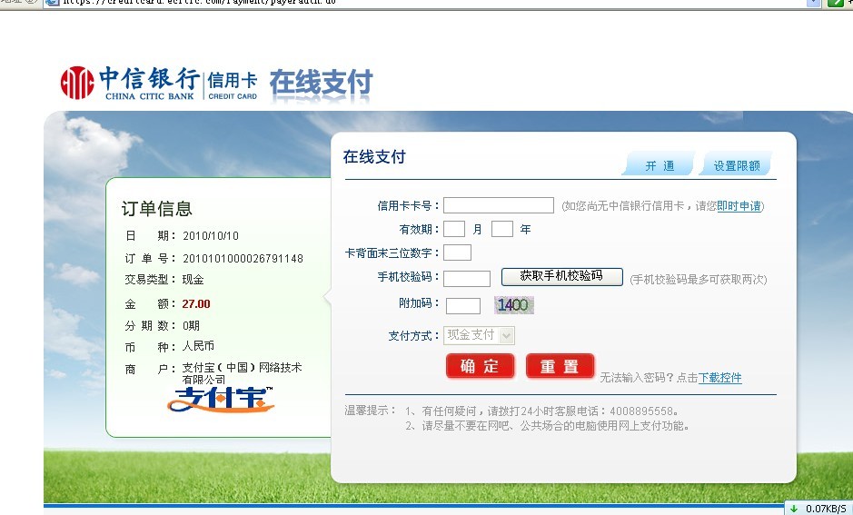Image resolution: width=853 pixels, height=515 pixels.
Task: Open the 下载控件 link
Action: [719, 378]
